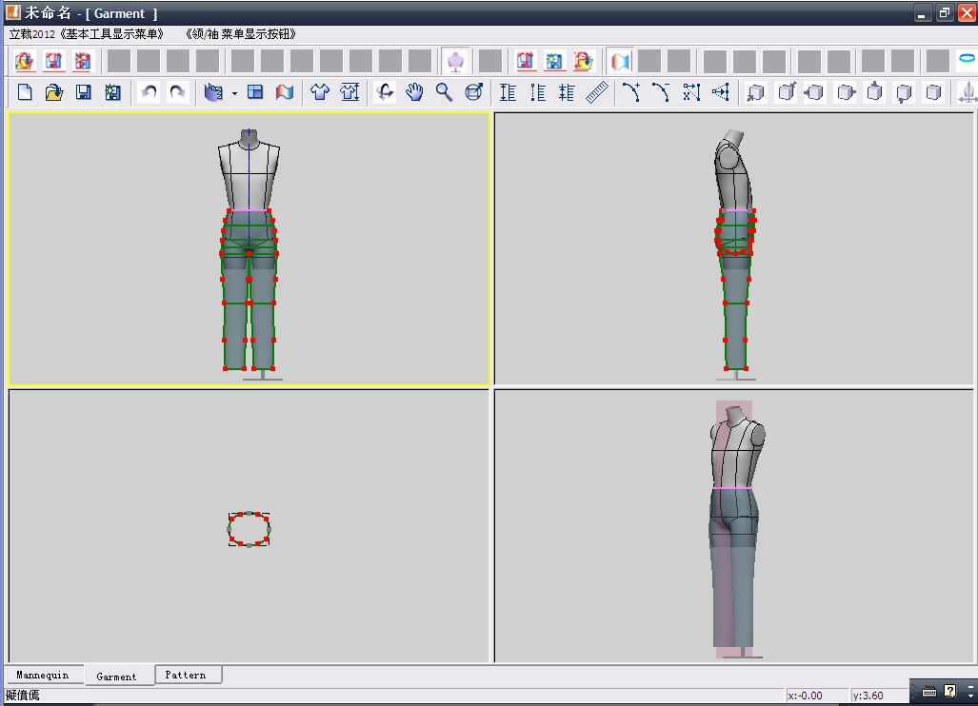
Task: Click the T-shirt garment icon
Action: pos(320,92)
